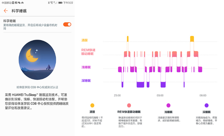
Task: Tap the Wi-Fi status icon
Action: click(x=51, y=3)
